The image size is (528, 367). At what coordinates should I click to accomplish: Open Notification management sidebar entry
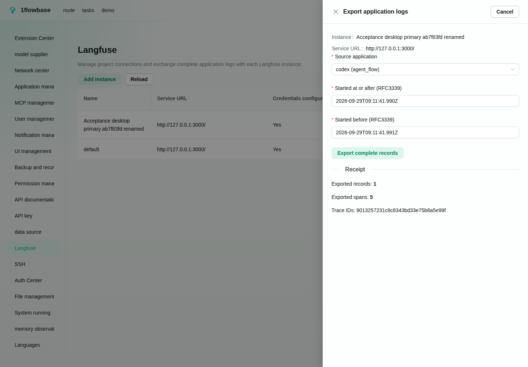pos(33,135)
